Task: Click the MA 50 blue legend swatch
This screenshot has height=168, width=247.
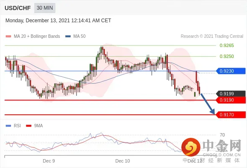Action: [x=68, y=37]
